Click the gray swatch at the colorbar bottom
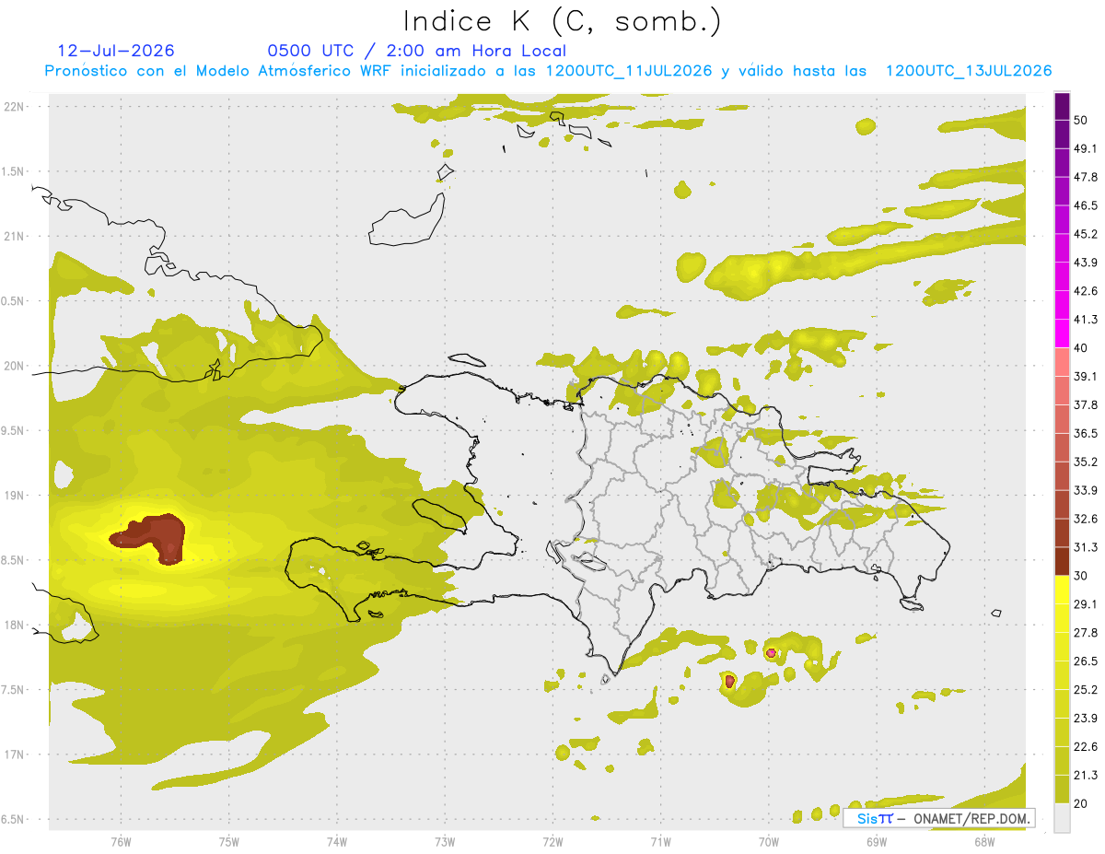 coord(1062,818)
